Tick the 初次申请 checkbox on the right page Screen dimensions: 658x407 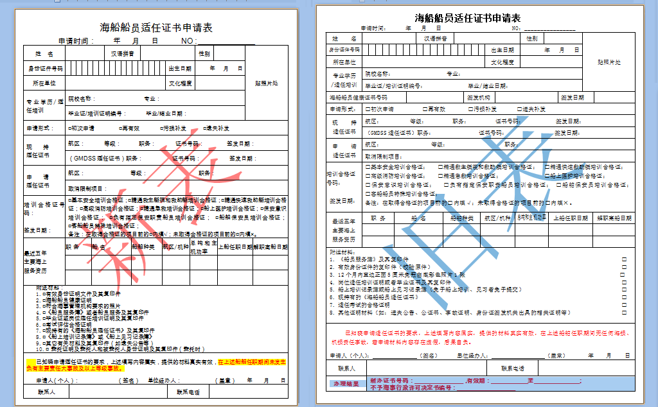[x=368, y=109]
